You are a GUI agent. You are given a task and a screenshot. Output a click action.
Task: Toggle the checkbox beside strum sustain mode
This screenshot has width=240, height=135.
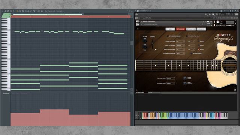click(191, 54)
